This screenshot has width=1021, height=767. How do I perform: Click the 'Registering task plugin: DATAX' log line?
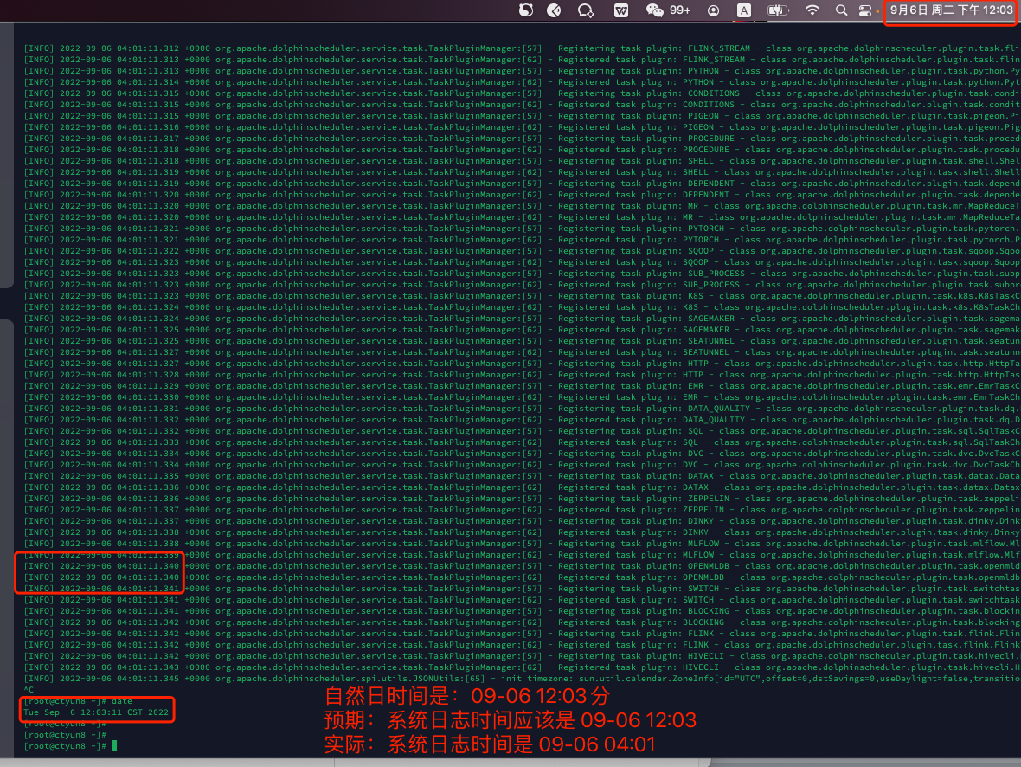point(523,476)
